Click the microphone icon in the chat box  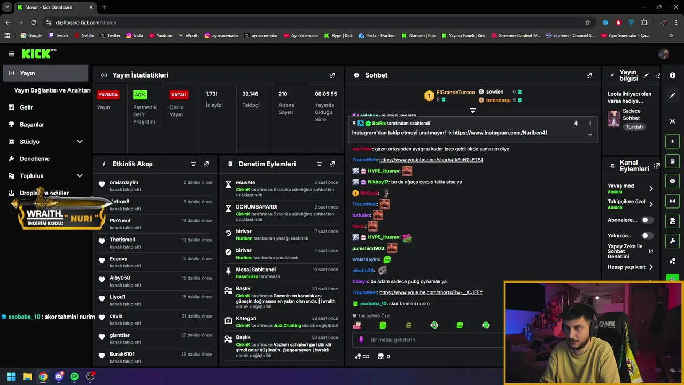[x=361, y=340]
